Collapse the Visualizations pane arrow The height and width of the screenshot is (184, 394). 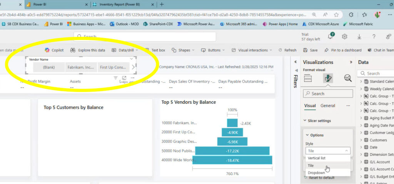351,62
